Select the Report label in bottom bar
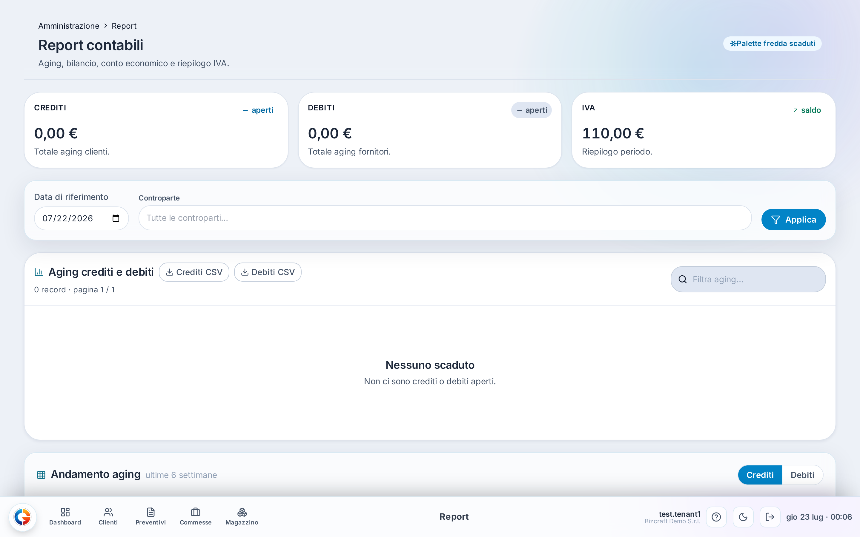 coord(454,517)
